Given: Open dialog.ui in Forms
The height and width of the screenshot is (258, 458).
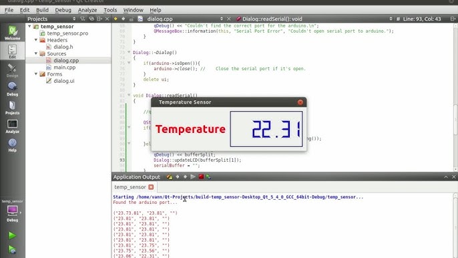Looking at the screenshot, I should 63,81.
